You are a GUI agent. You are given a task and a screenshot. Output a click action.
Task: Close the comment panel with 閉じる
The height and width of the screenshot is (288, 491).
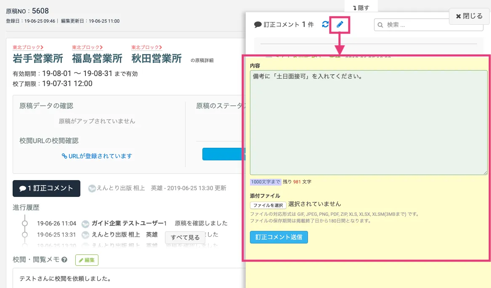pos(469,16)
